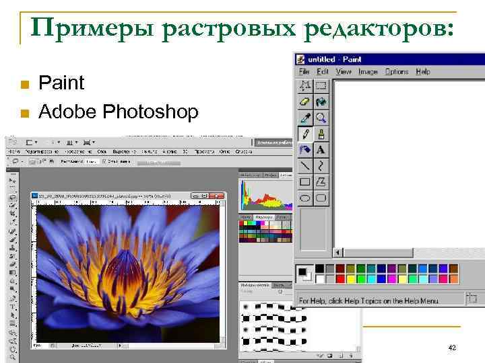Toggle the anti-alias checkbox in Lasso options
485x363 pixels.
[104, 161]
